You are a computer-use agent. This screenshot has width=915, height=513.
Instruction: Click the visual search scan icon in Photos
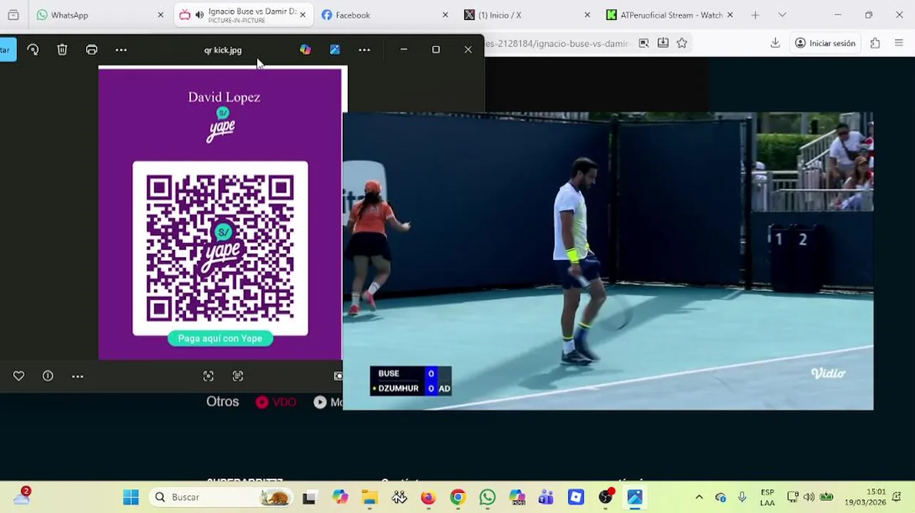[208, 376]
